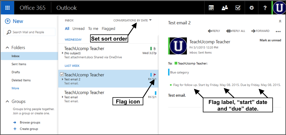Screen dimensions: 286x135
Task: Click "Test attachment.docx Shared via OneDrive" preview text
Action: click(x=93, y=57)
